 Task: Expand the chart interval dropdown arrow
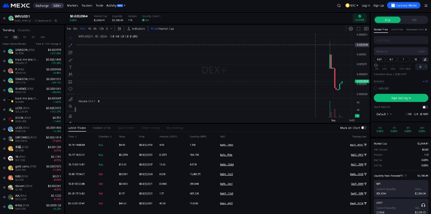point(112,29)
